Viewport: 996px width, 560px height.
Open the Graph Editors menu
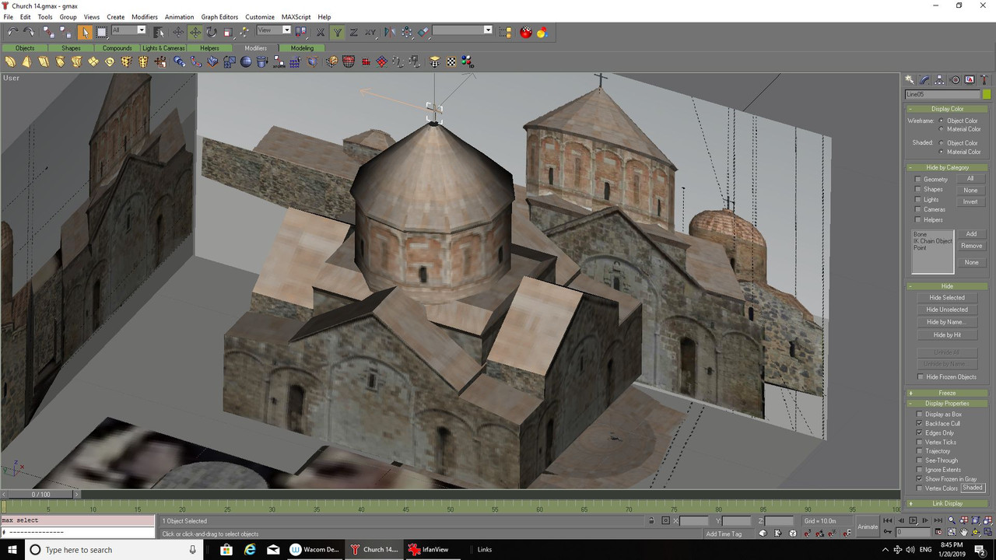point(219,16)
